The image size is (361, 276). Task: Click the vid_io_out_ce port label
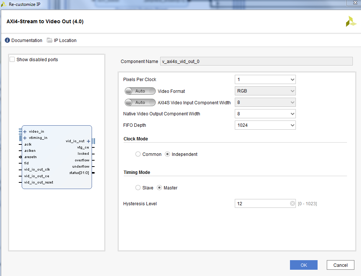point(36,176)
